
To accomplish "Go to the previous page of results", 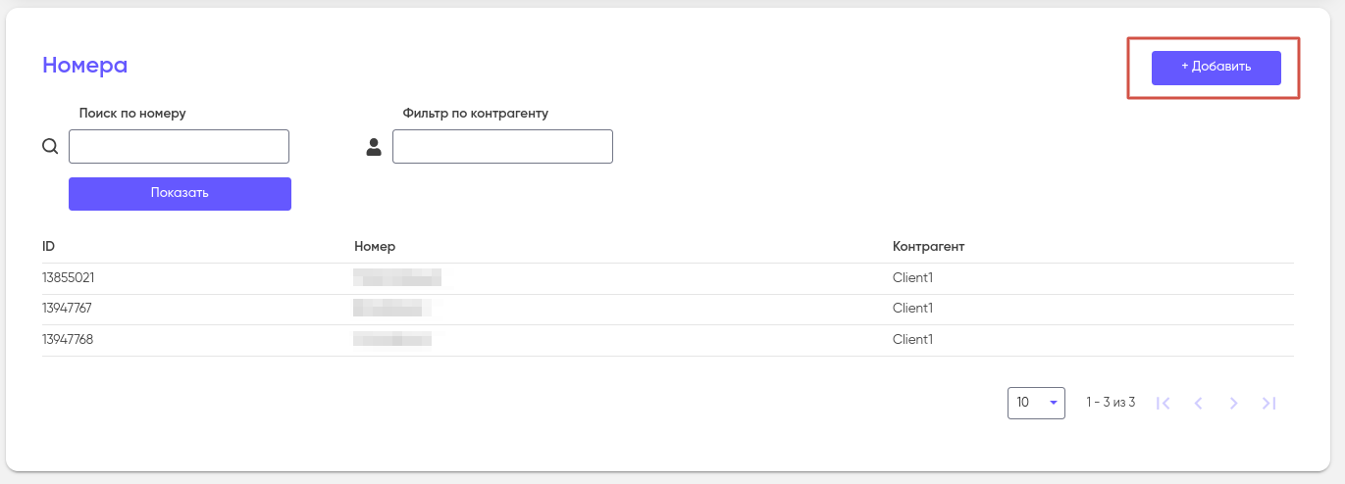I will pos(1198,403).
